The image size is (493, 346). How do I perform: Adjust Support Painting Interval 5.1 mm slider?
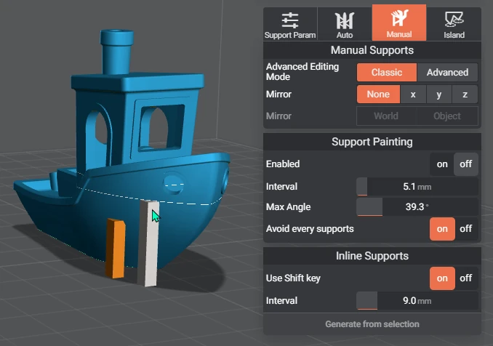tap(417, 187)
